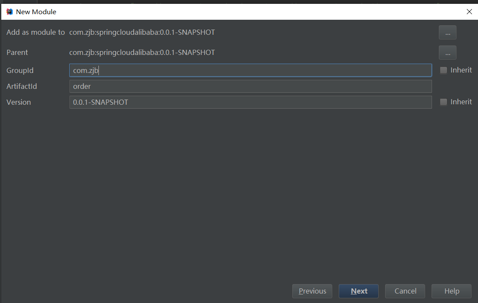Uncheck the GroupId Inherit checkbox
This screenshot has height=303, width=478.
click(x=443, y=70)
